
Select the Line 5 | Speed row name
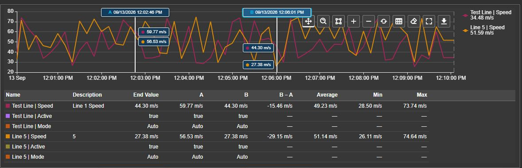point(29,137)
